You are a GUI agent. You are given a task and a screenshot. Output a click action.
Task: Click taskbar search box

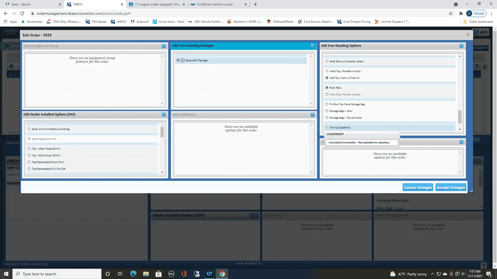pos(57,274)
